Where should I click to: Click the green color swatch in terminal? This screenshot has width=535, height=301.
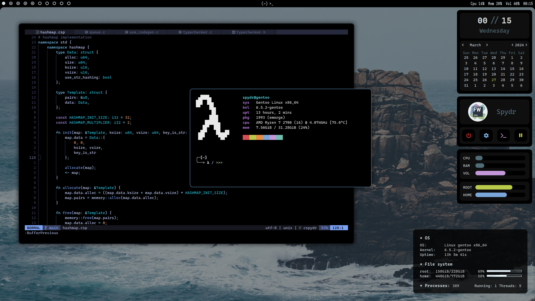click(253, 137)
